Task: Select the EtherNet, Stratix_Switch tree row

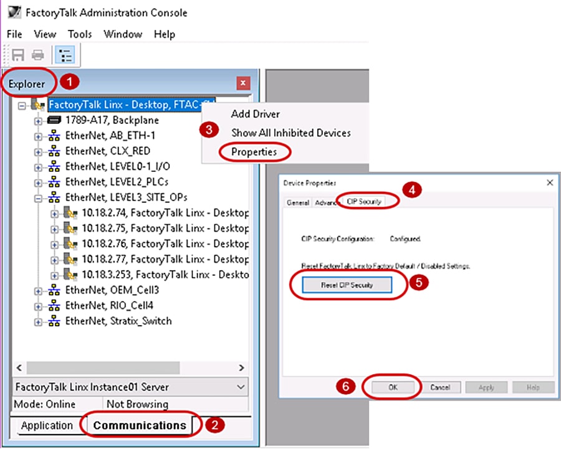Action: pos(118,321)
